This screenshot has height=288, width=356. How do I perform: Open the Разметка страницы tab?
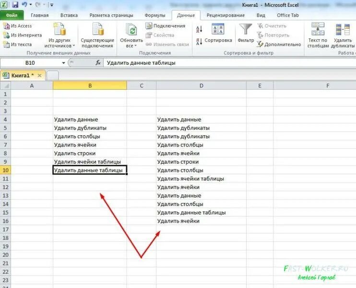point(111,15)
